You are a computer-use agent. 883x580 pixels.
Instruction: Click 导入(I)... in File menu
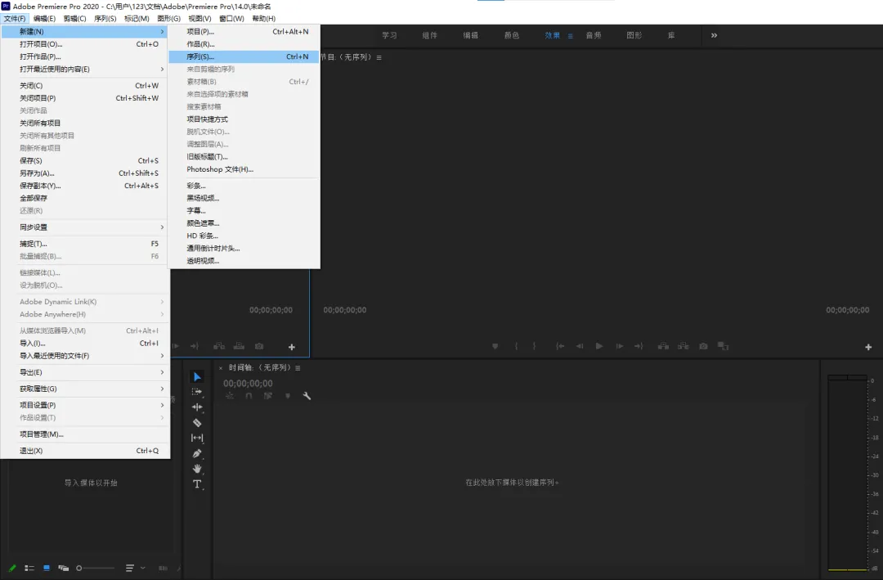point(85,344)
